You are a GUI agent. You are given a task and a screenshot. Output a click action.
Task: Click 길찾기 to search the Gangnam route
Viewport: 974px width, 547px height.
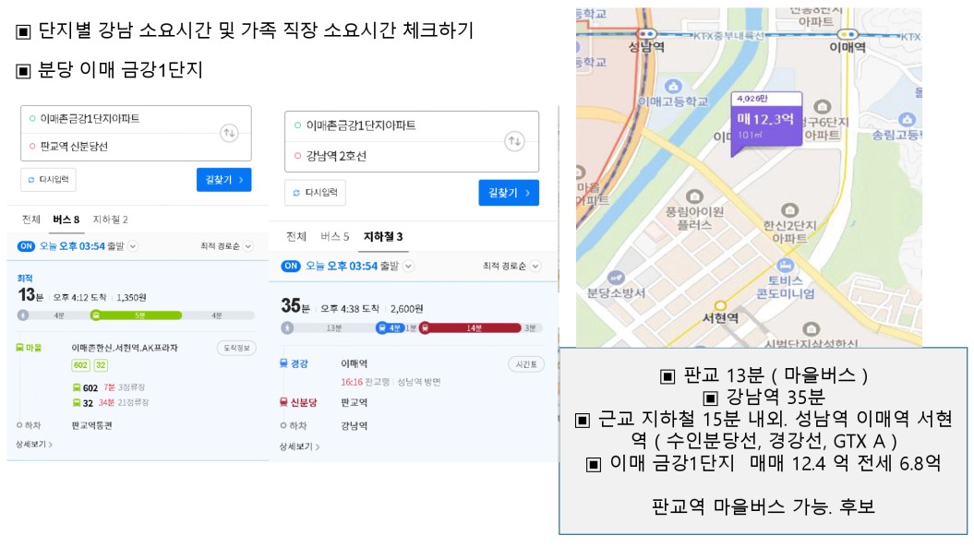point(508,193)
